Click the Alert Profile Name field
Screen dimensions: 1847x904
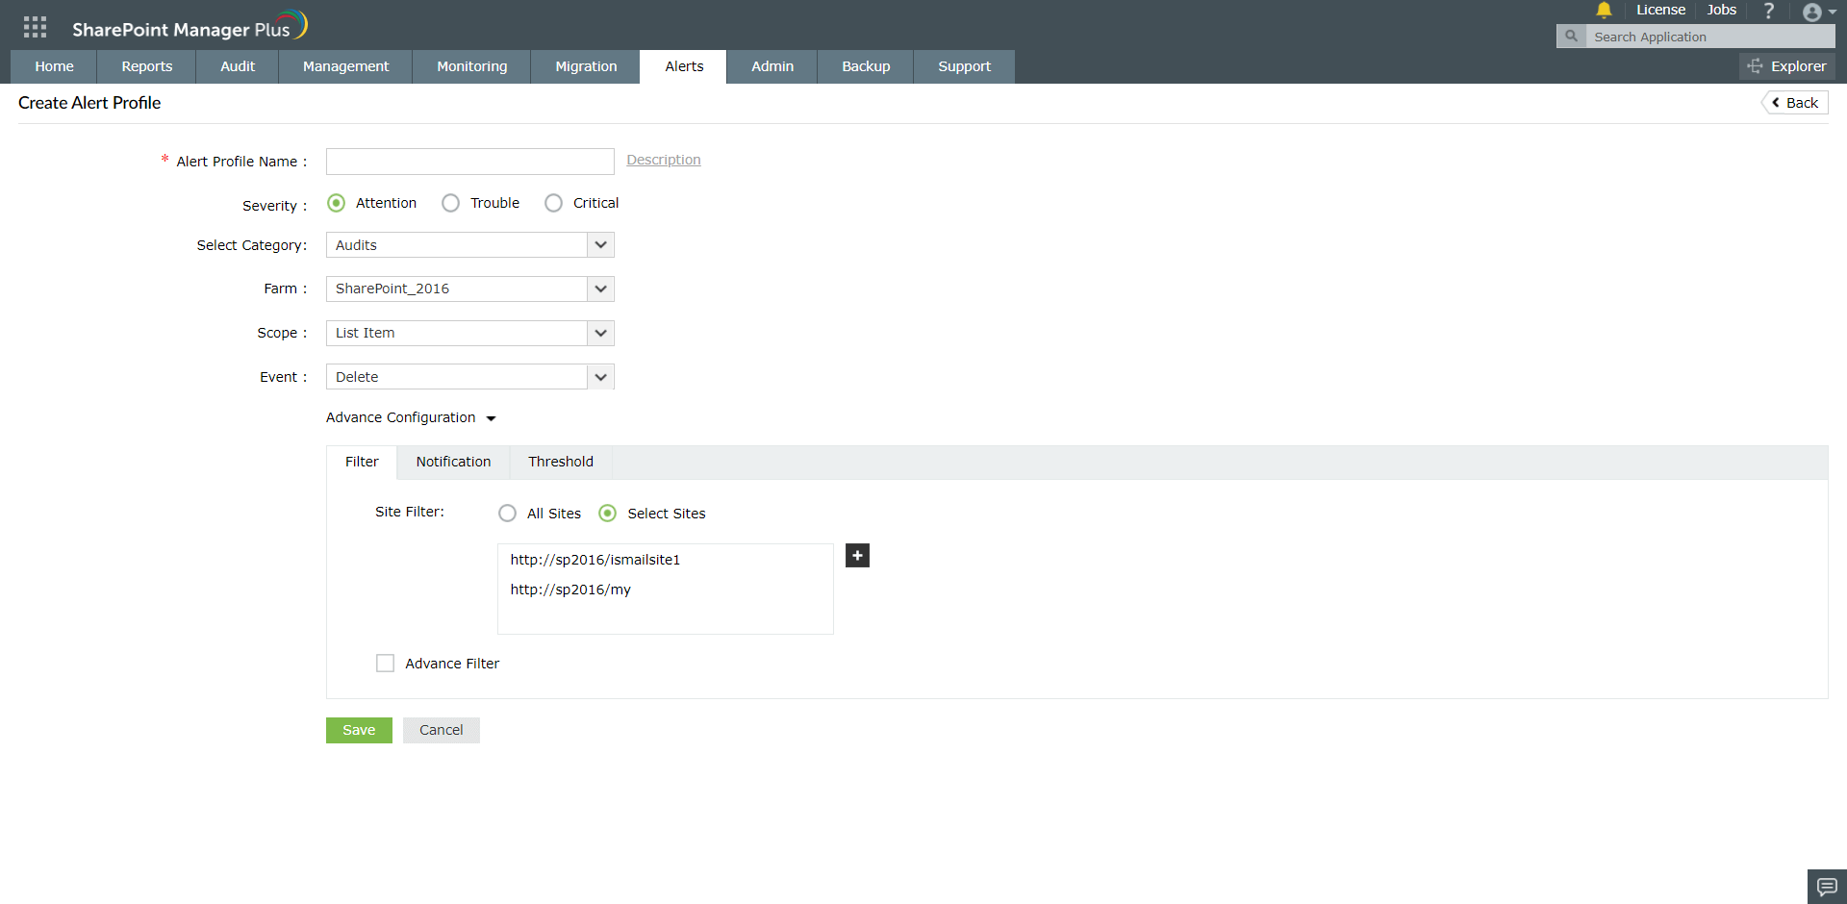pyautogui.click(x=469, y=161)
